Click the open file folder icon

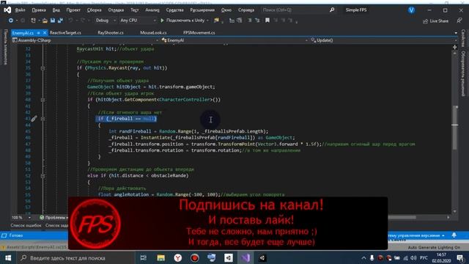pos(45,21)
